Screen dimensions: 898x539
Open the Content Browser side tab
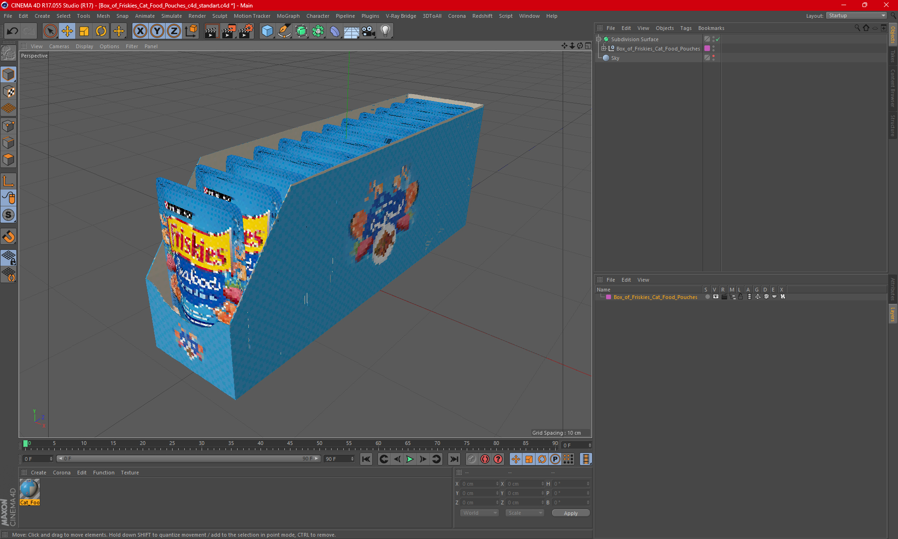893,88
